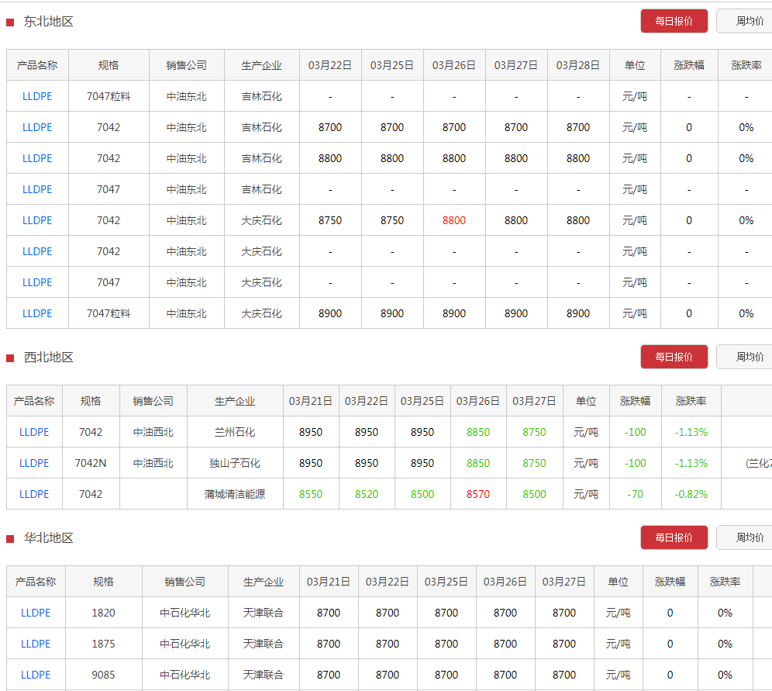Screen dimensions: 772x691
Task: Open LLDPE link in 蒲城清洁能源 row
Action: 34,495
